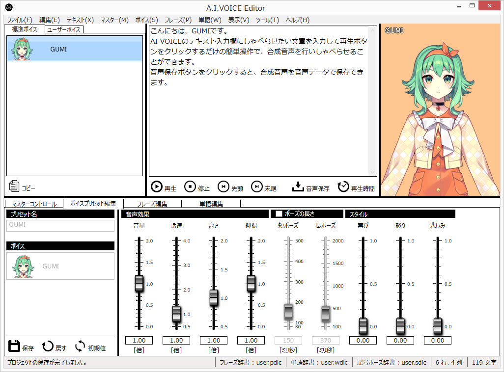Image resolution: width=504 pixels, height=372 pixels.
Task: Click the 高さ pitch slider handle
Action: tap(214, 298)
